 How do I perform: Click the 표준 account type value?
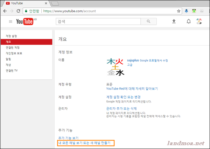pyautogui.click(x=109, y=84)
